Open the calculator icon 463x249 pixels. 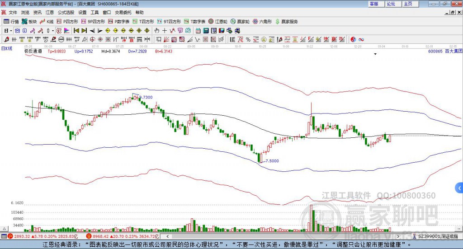pos(206,31)
